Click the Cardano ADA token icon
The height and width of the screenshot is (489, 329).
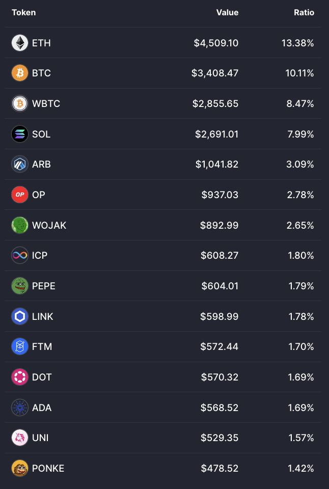(20, 407)
